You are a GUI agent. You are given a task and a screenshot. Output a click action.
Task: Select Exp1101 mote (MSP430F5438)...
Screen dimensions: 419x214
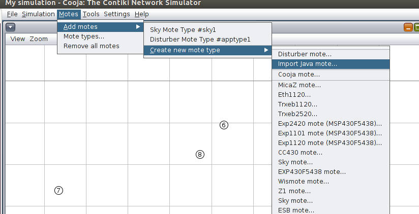(331, 133)
